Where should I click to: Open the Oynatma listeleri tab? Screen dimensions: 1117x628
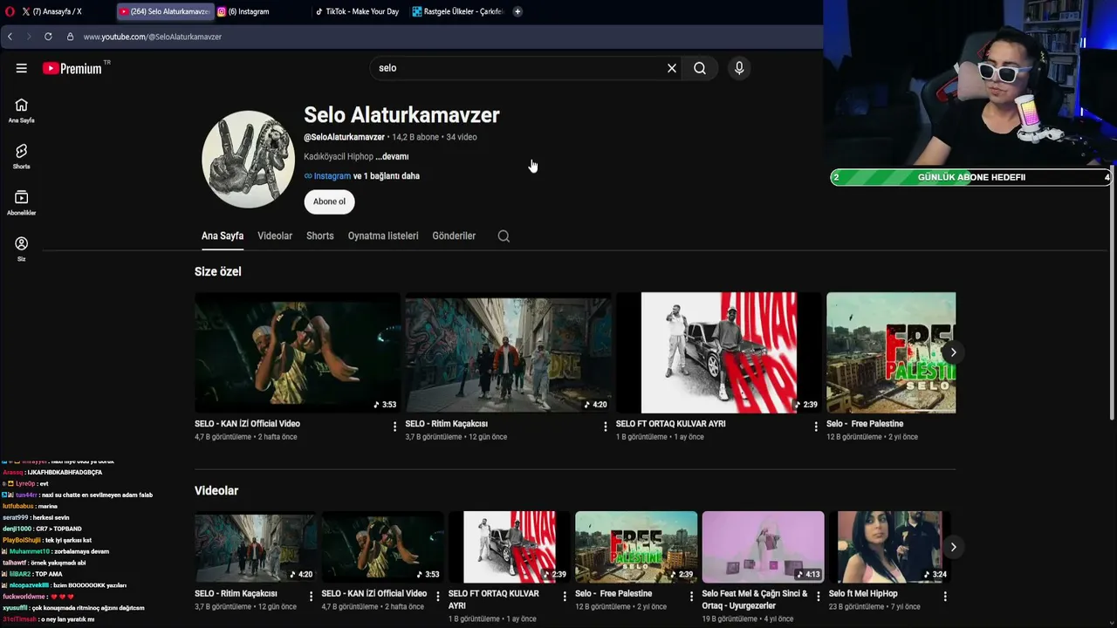click(x=383, y=236)
